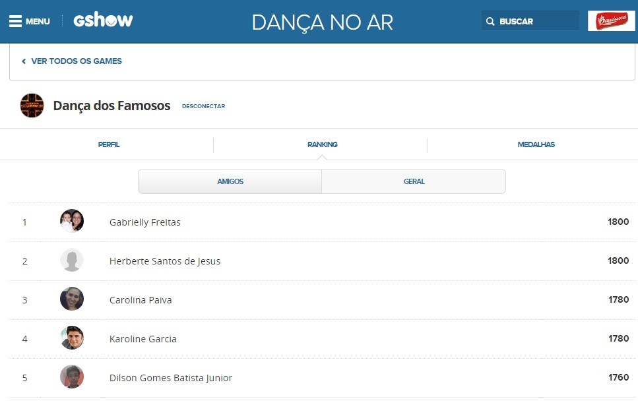Click into the Buscar search field
Viewport: 638px width, 401px height.
pos(536,21)
